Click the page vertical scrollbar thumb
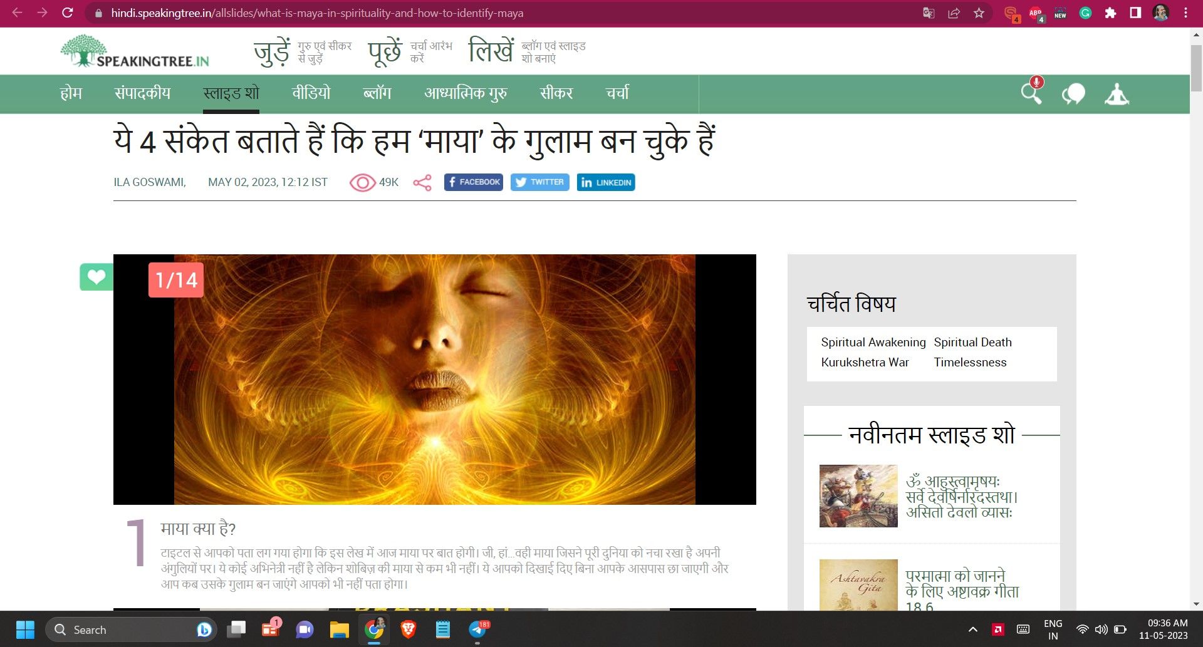This screenshot has height=647, width=1203. [1196, 68]
